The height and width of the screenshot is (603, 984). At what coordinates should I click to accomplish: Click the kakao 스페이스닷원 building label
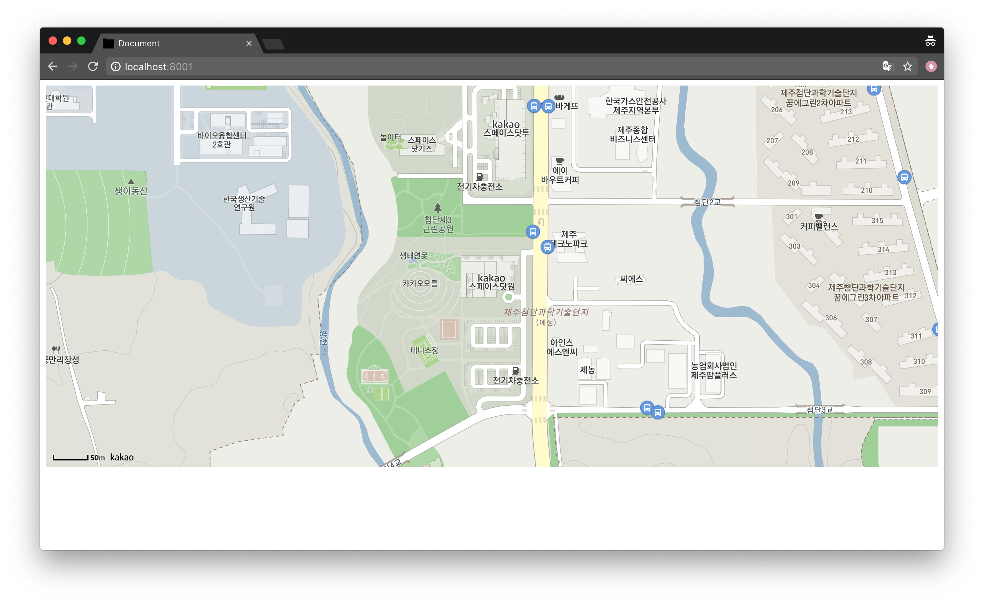pyautogui.click(x=492, y=282)
